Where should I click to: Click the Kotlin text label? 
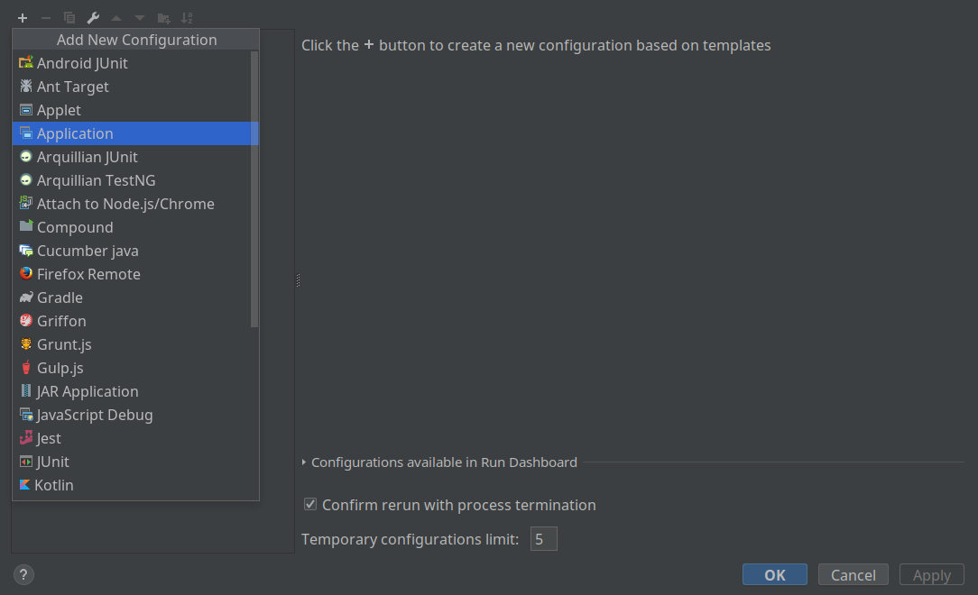(53, 485)
